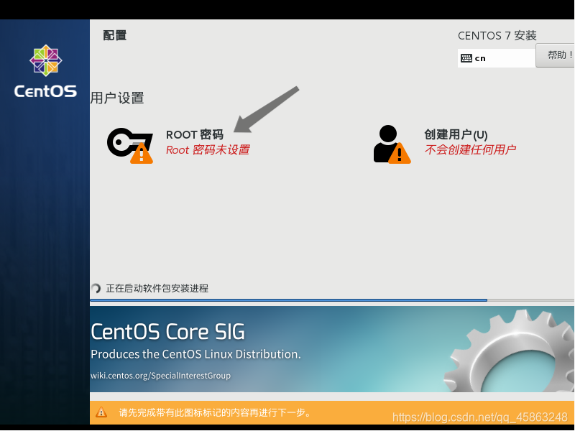Click the create user person icon
The width and height of the screenshot is (575, 431).
pyautogui.click(x=392, y=144)
